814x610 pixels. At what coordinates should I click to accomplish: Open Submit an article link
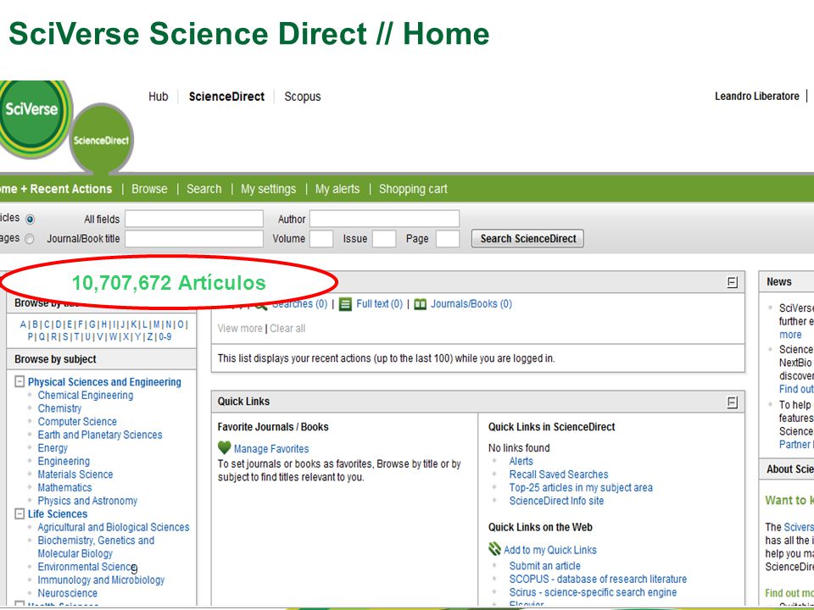point(545,566)
